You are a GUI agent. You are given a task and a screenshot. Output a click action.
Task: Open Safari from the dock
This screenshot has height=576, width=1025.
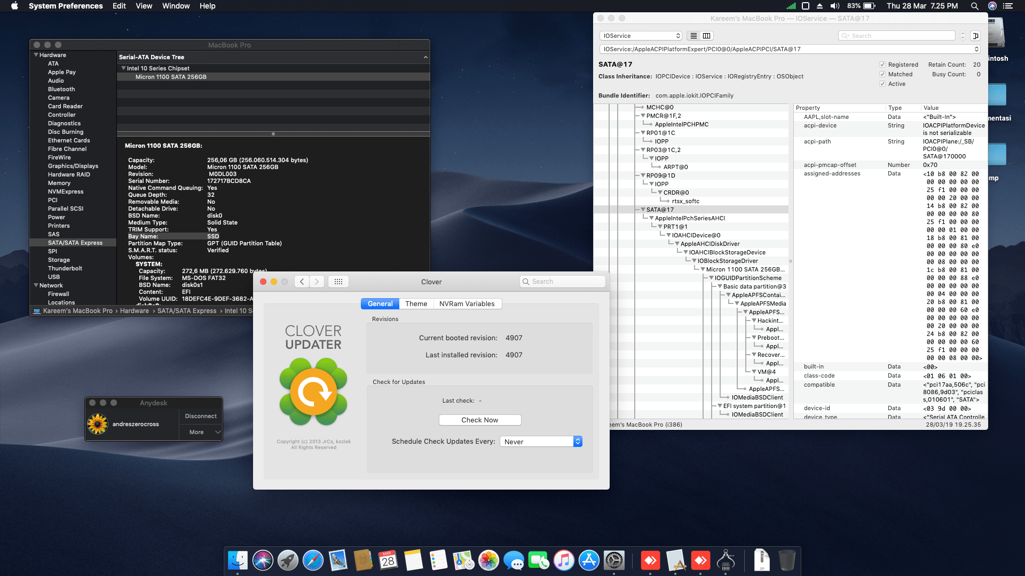[313, 561]
